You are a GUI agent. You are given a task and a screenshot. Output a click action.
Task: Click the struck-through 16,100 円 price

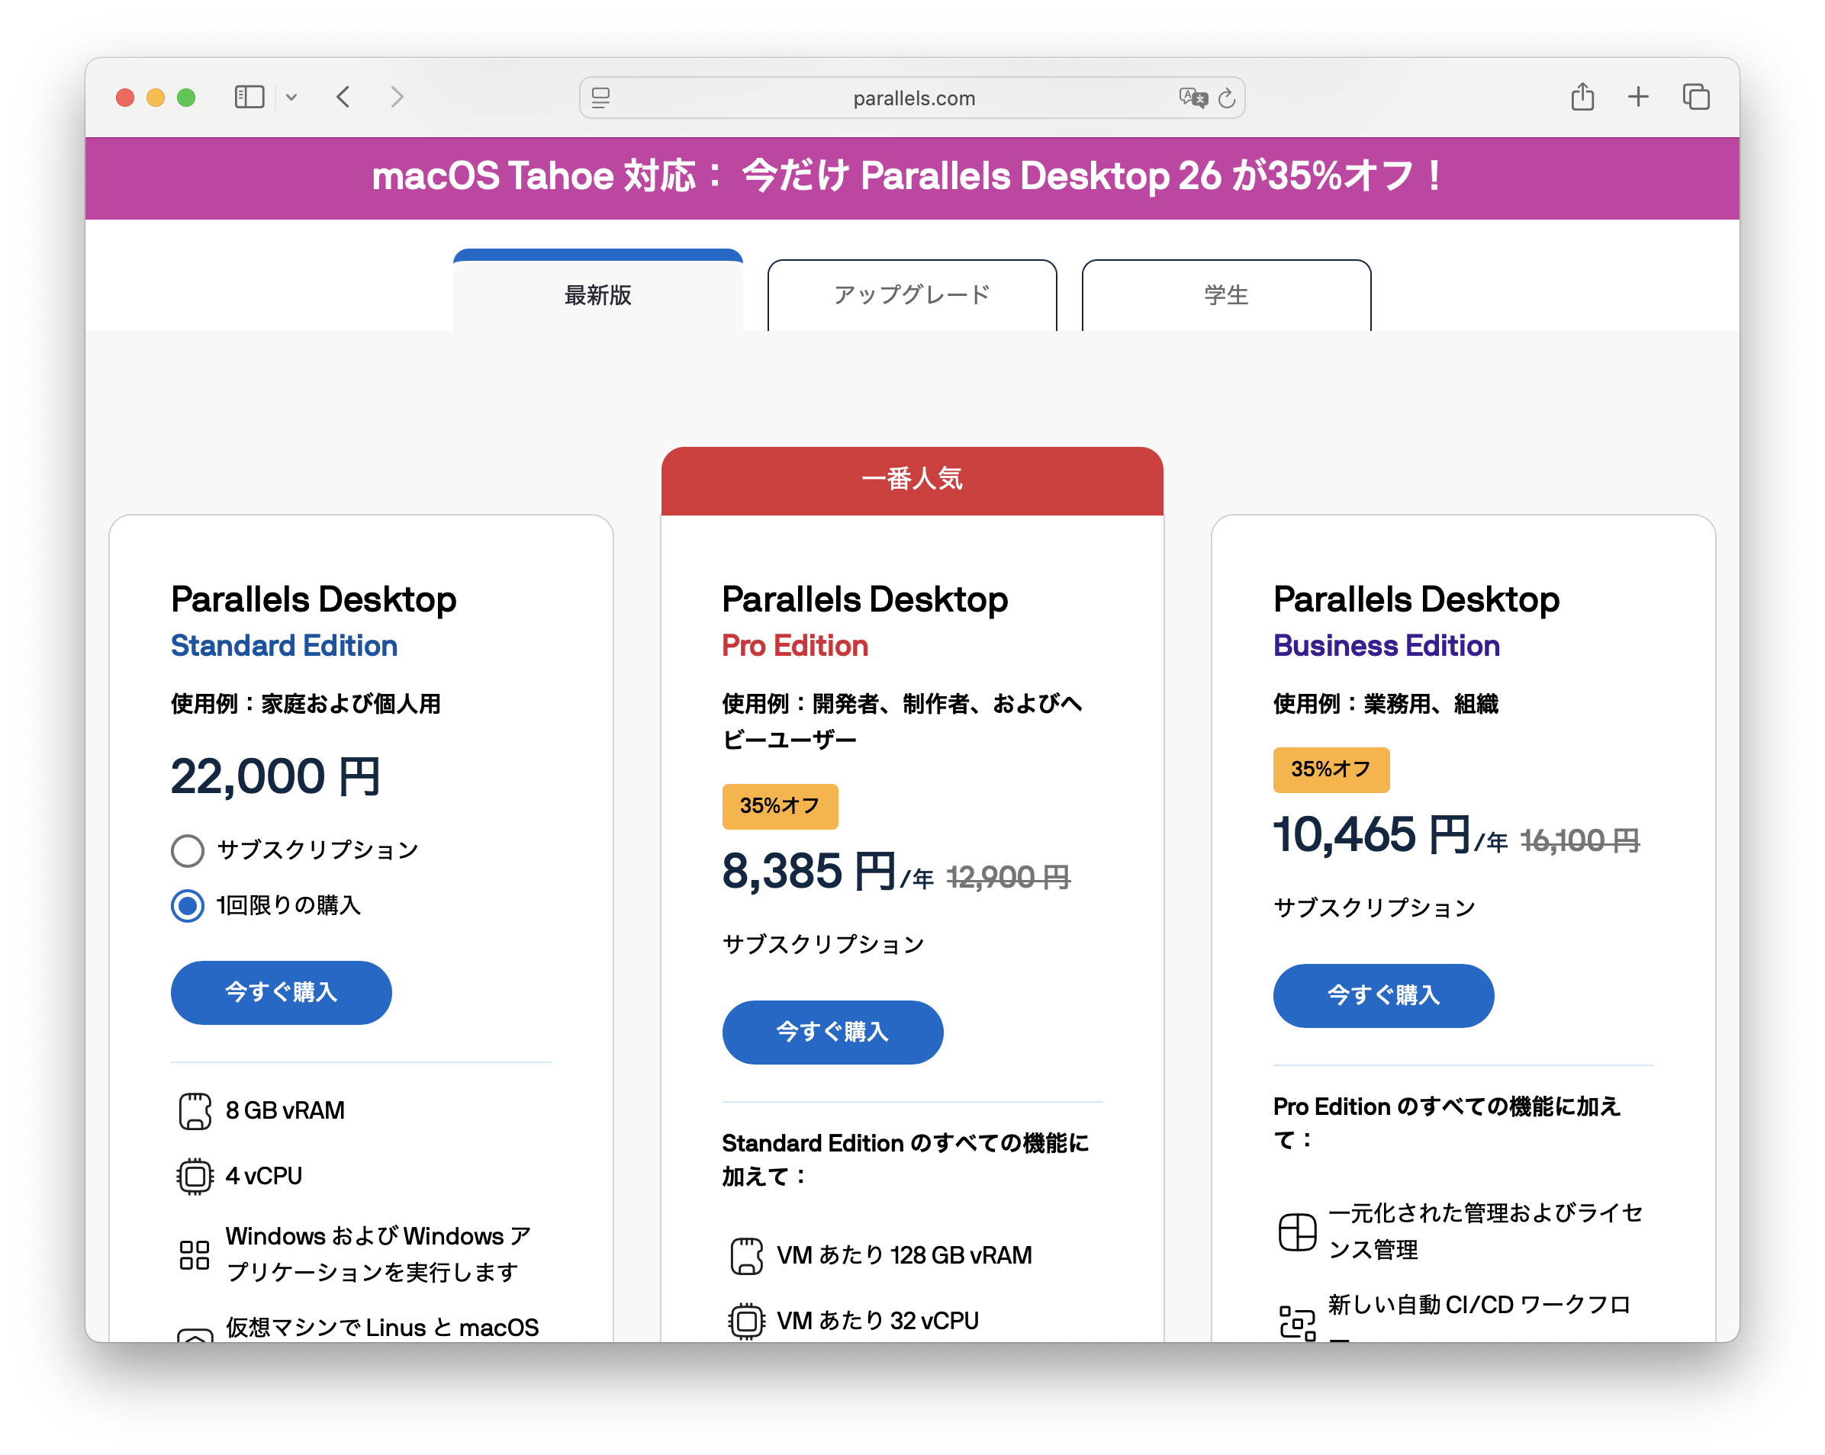[1579, 841]
